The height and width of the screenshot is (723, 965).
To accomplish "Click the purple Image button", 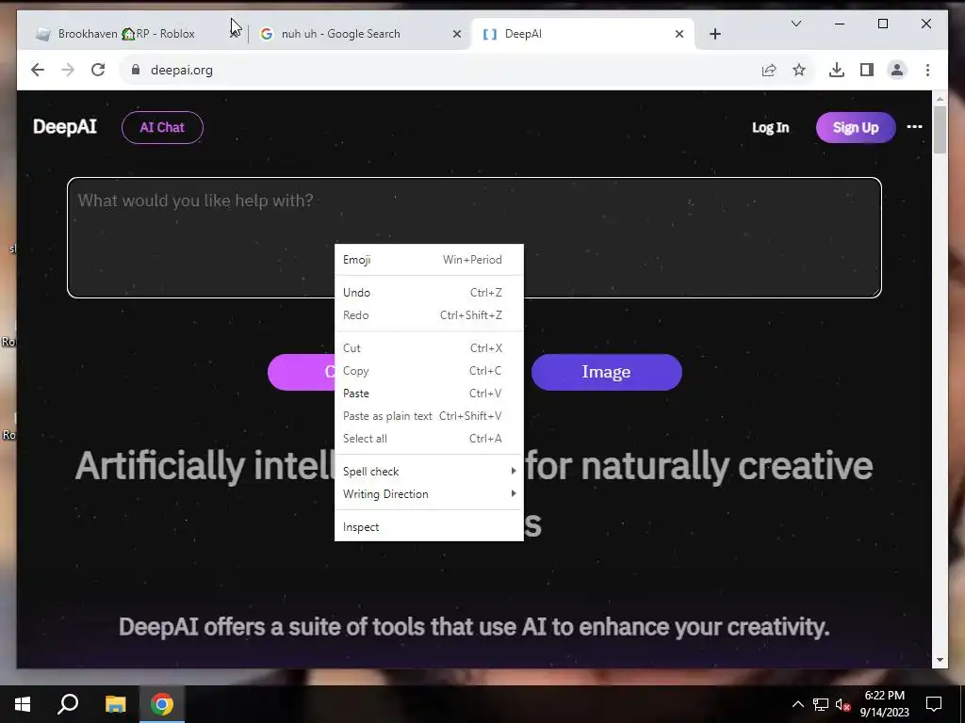I will pyautogui.click(x=606, y=372).
